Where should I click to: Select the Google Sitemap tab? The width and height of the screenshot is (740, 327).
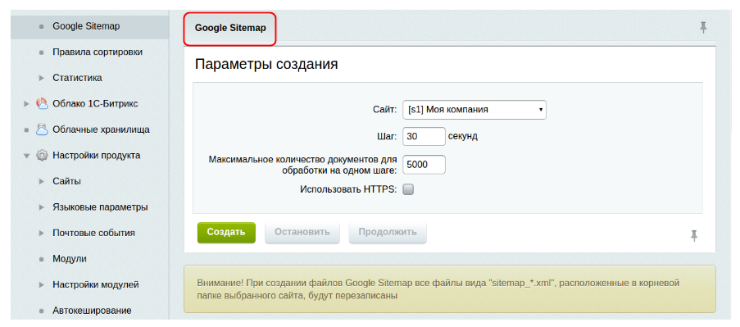[230, 29]
